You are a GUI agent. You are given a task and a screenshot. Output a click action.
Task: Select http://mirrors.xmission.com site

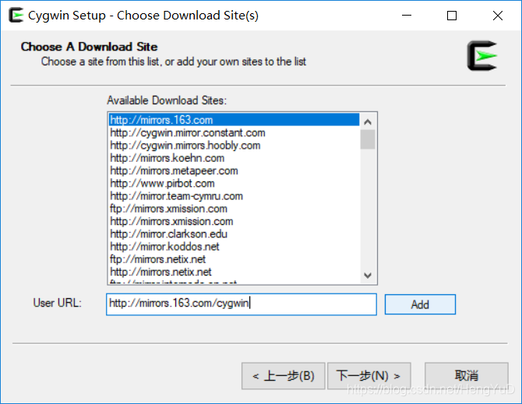click(234, 221)
